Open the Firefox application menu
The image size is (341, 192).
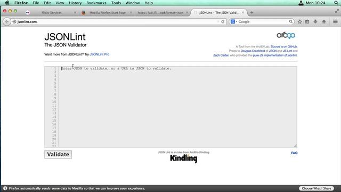point(21,3)
